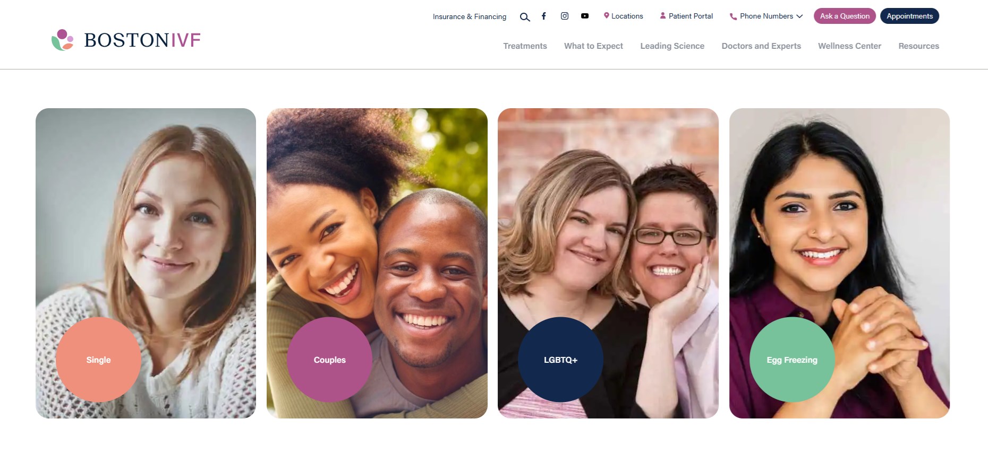Click the Ask a Question button

click(845, 16)
